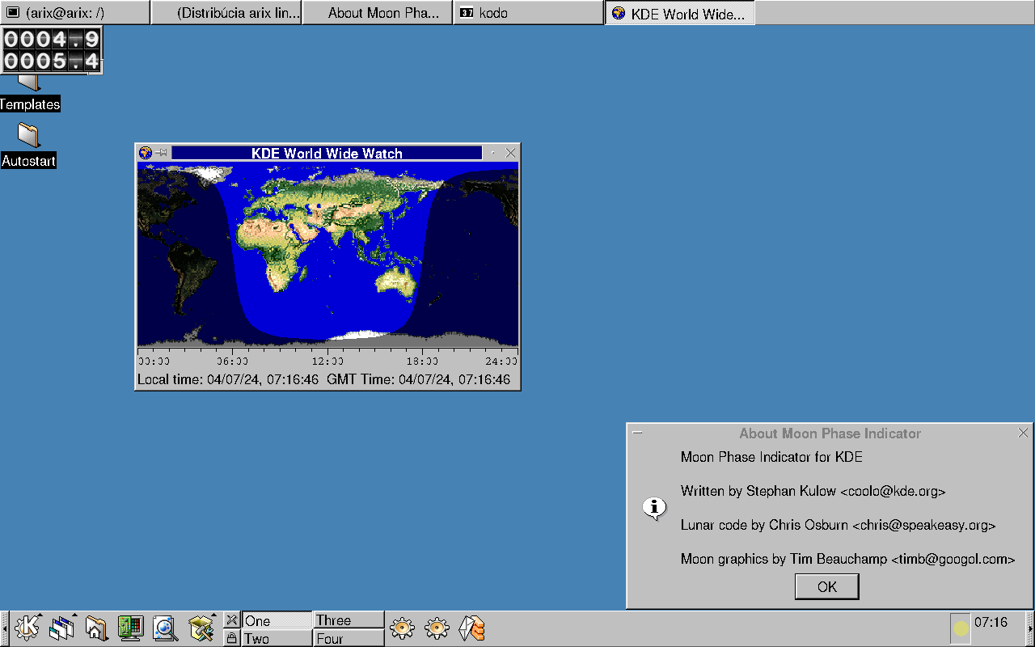Screen dimensions: 1035x647
Task: Click 18:00 mark on map time scale
Action: 422,361
